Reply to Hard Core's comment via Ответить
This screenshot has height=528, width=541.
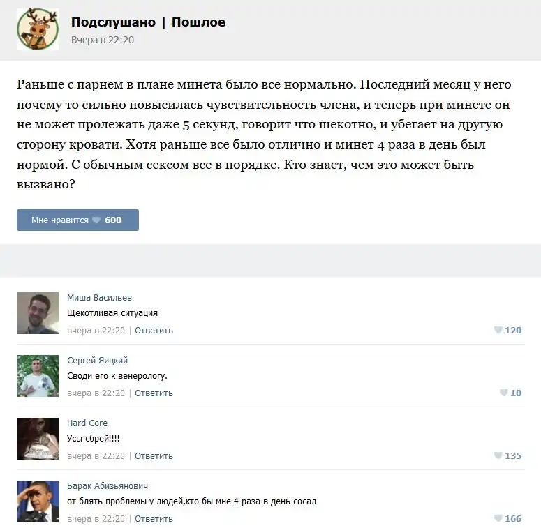[154, 456]
